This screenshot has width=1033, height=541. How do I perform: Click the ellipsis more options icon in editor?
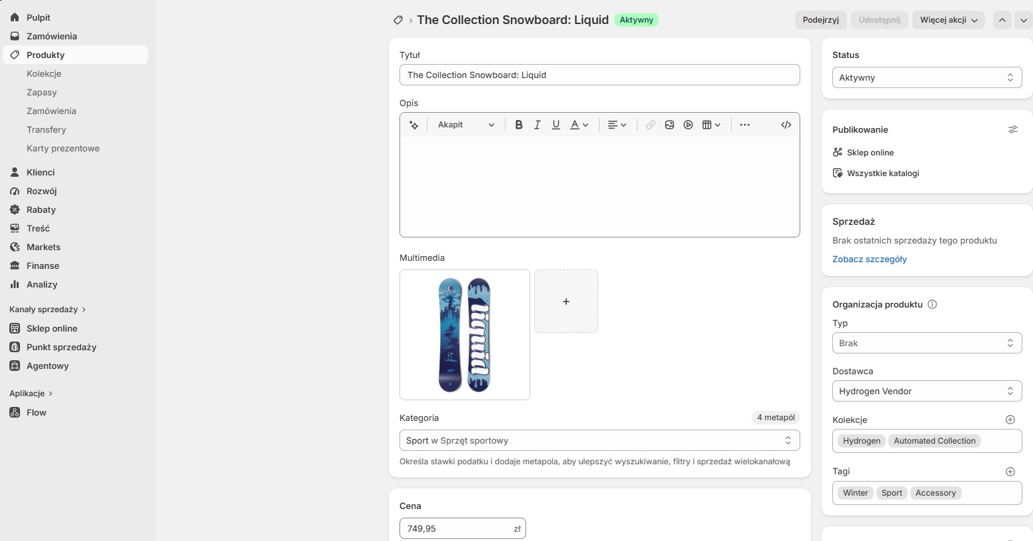click(745, 125)
